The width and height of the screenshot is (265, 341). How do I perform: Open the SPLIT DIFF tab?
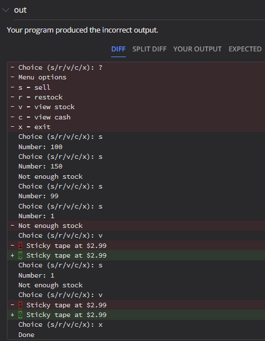pos(149,49)
